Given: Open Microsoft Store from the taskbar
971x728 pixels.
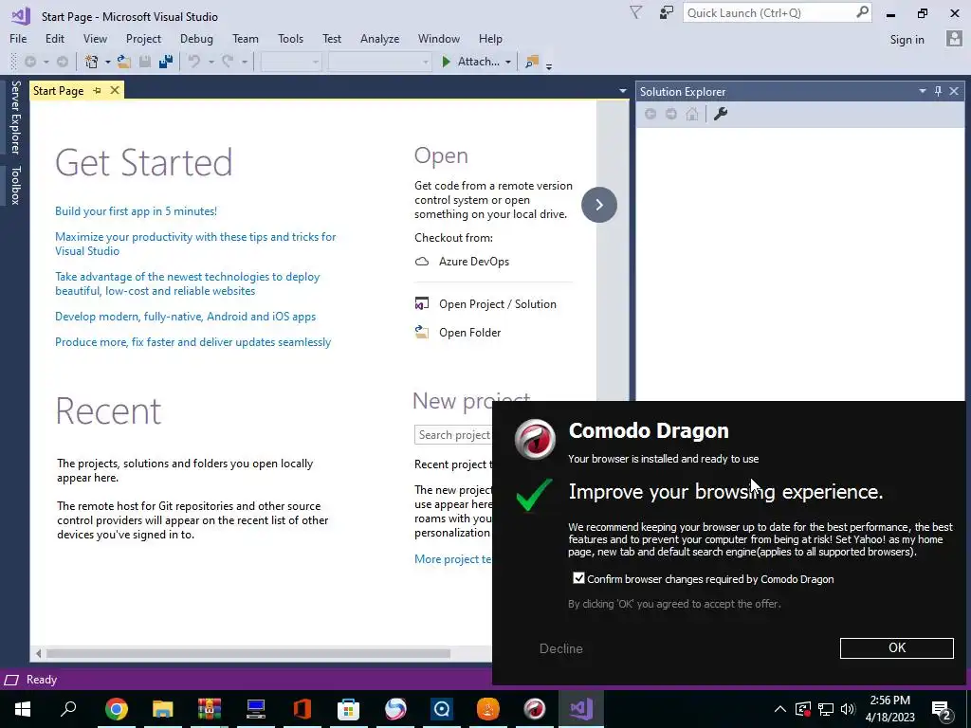Looking at the screenshot, I should (x=349, y=709).
